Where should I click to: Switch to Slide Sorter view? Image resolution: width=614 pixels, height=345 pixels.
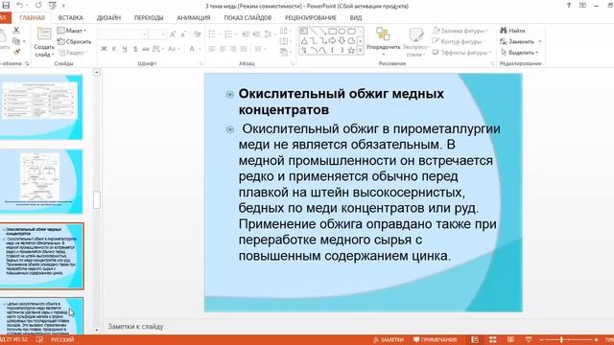point(492,339)
